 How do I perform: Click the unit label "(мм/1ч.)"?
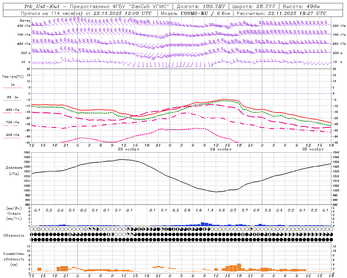pyautogui.click(x=14, y=219)
